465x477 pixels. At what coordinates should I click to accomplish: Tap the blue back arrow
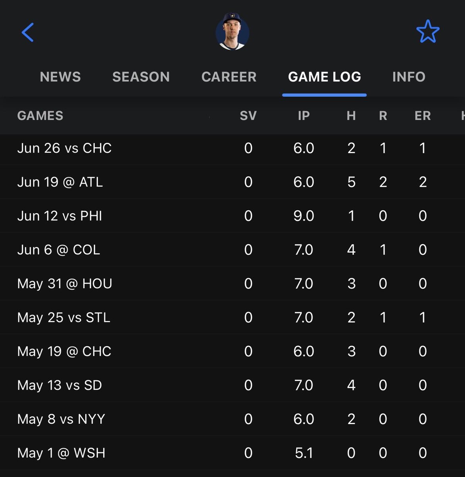(28, 32)
